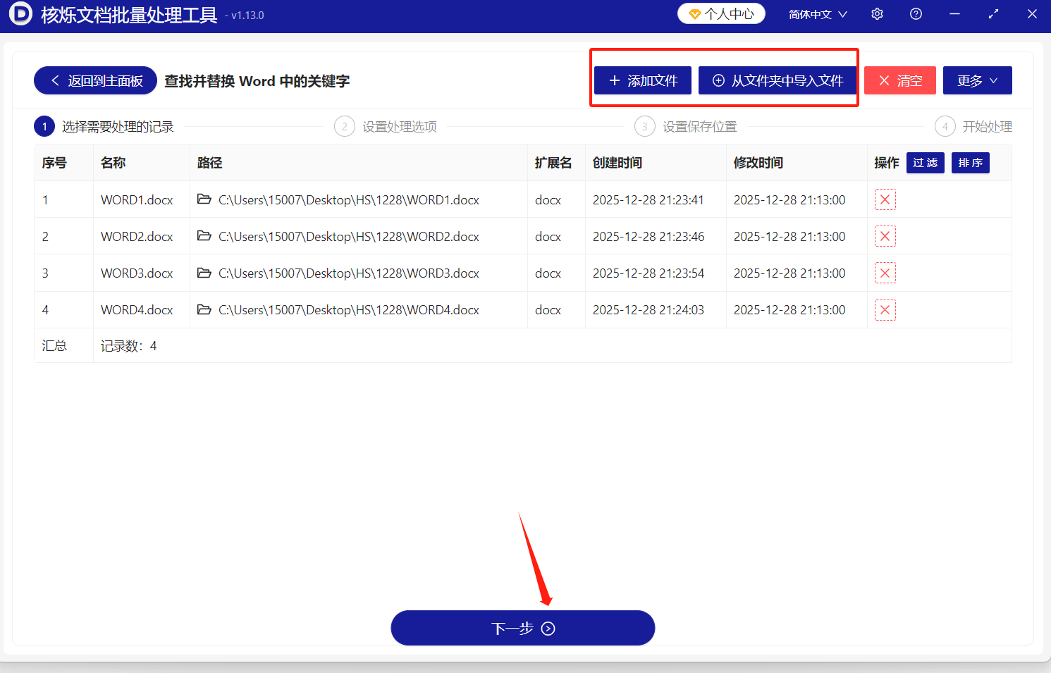Click the 下一步 button
This screenshot has height=673, width=1051.
pos(522,627)
